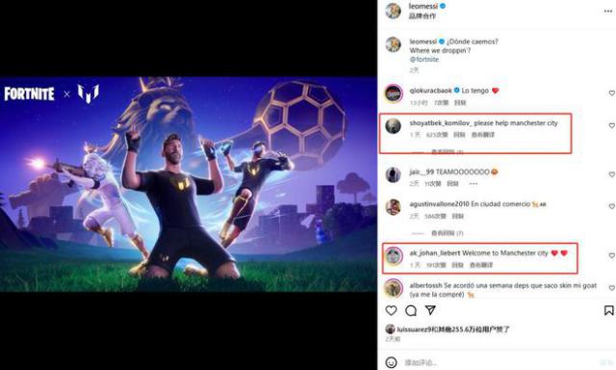This screenshot has height=370, width=616.
Task: Like agustinvallone2010's comment
Action: [x=612, y=206]
